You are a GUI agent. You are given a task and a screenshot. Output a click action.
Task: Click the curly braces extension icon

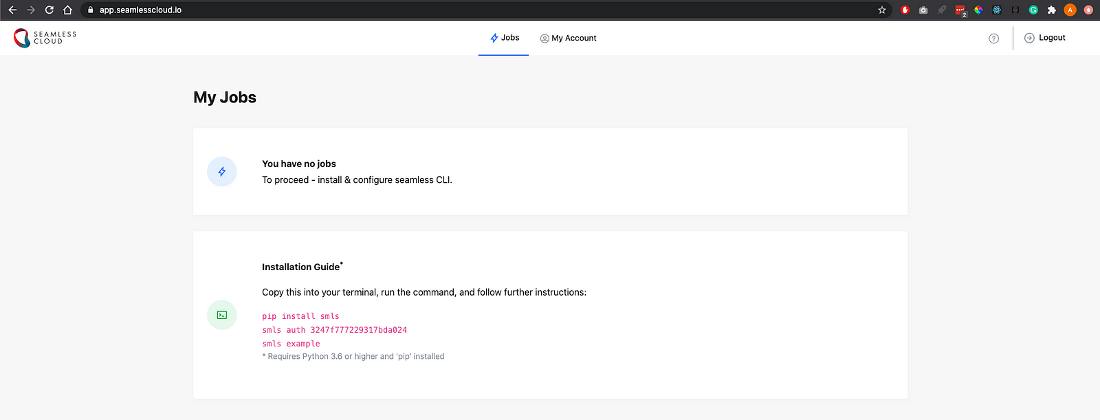tap(1015, 10)
